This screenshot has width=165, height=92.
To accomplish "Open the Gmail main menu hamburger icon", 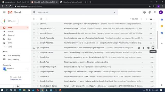I will tap(4, 13).
